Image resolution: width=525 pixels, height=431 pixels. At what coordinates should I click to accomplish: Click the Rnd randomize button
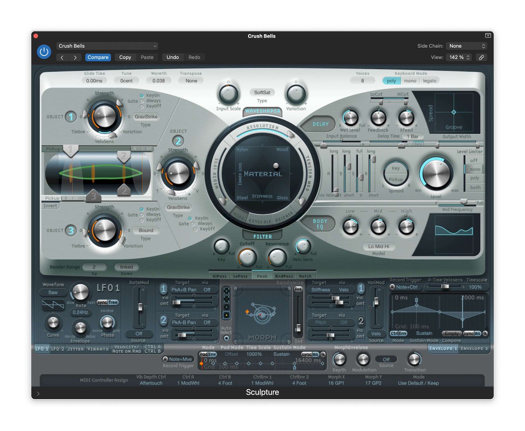(298, 289)
